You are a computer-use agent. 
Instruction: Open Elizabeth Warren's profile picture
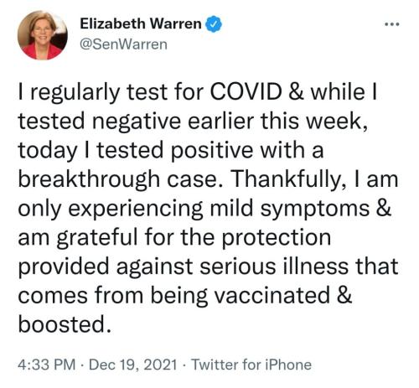point(43,35)
